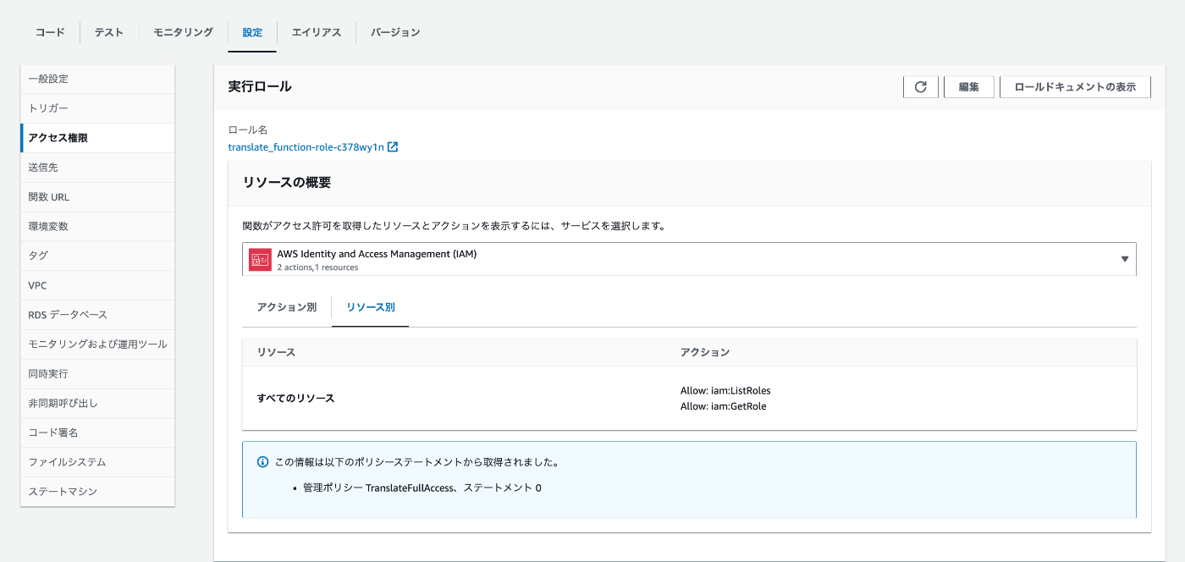1185x562 pixels.
Task: Open the エイリアス tab
Action: pos(317,32)
